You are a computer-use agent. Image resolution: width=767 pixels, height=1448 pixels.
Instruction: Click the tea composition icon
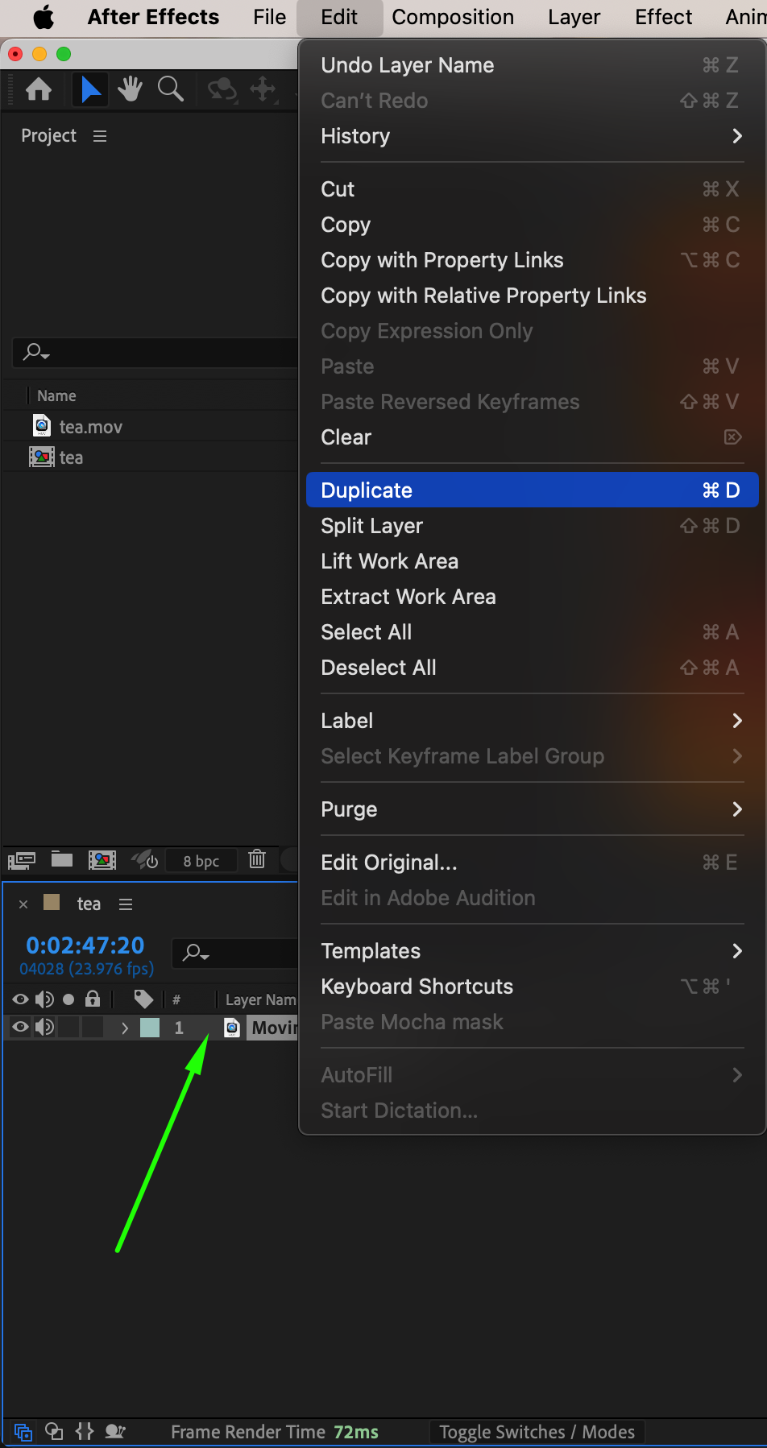[x=42, y=457]
